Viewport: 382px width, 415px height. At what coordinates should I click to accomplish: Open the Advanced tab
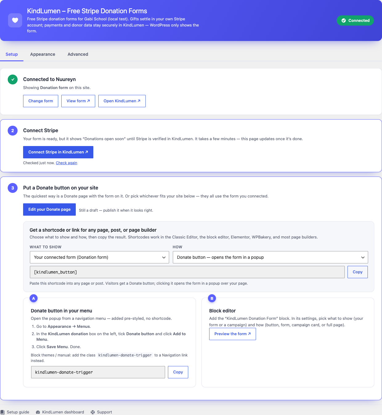coord(78,54)
